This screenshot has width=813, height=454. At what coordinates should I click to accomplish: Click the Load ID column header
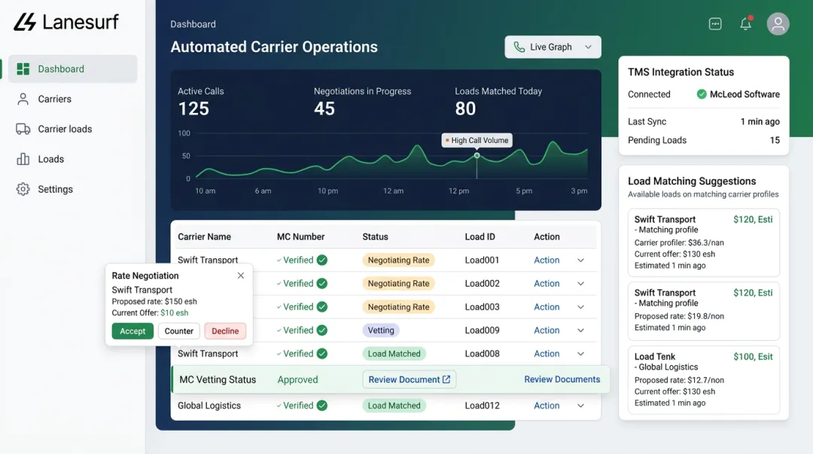(x=480, y=236)
